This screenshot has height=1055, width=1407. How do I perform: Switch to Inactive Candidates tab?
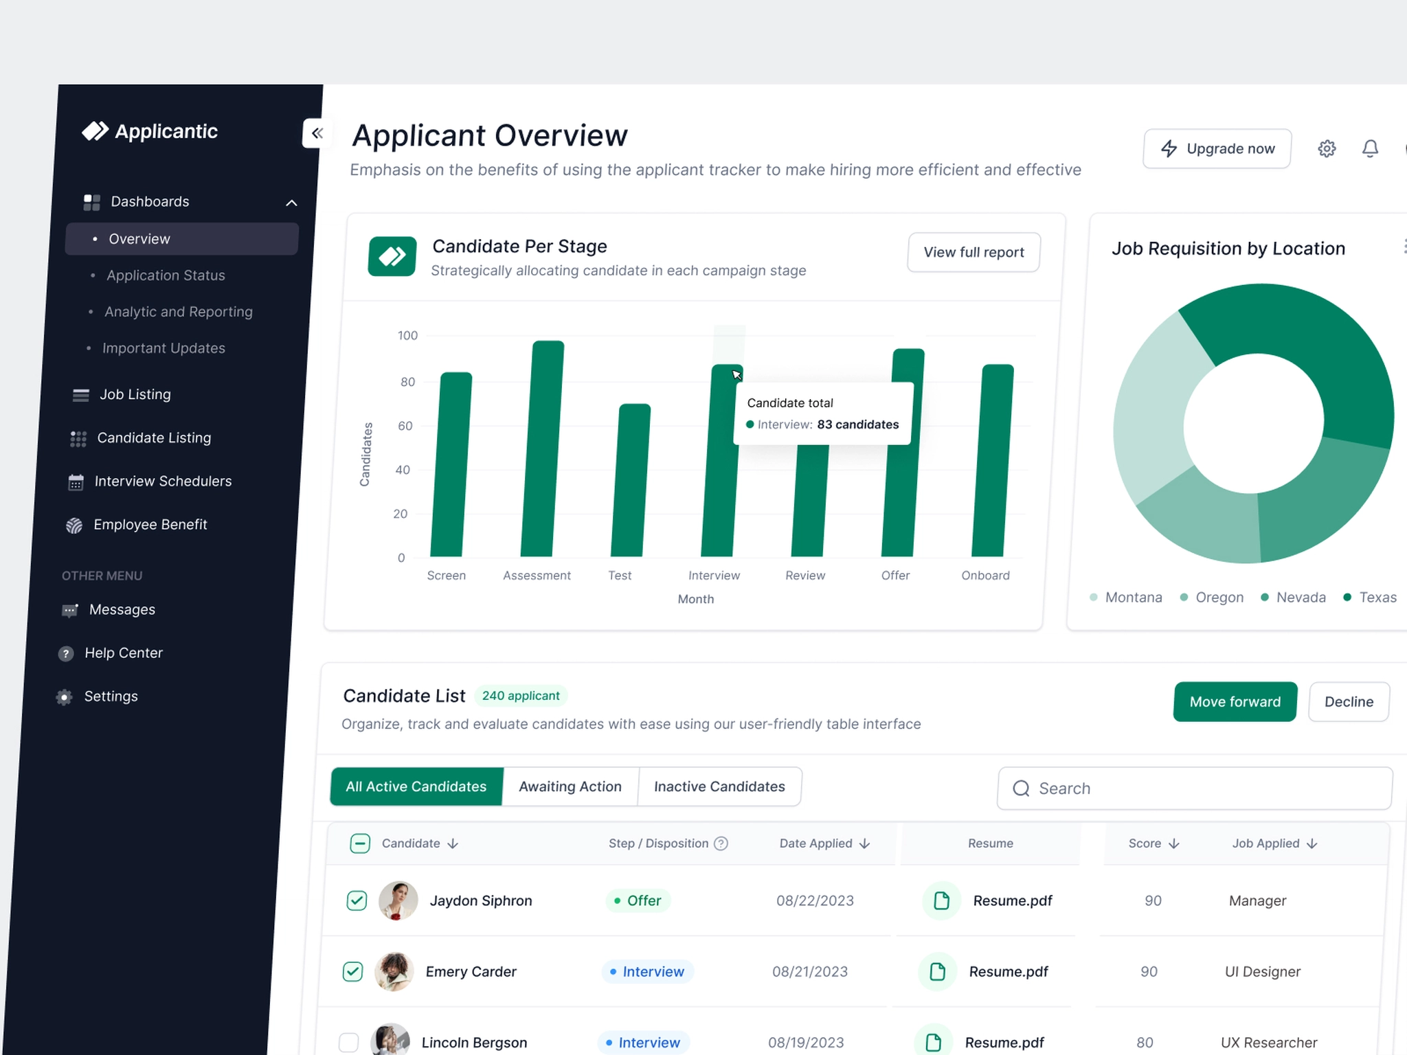tap(719, 786)
